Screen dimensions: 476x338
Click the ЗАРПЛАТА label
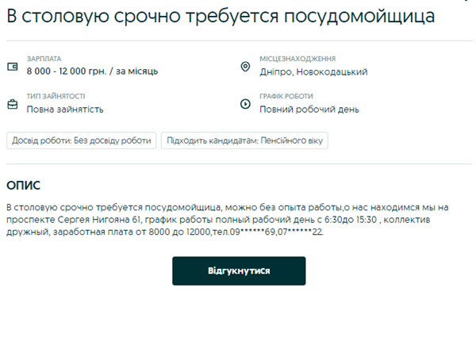click(44, 59)
